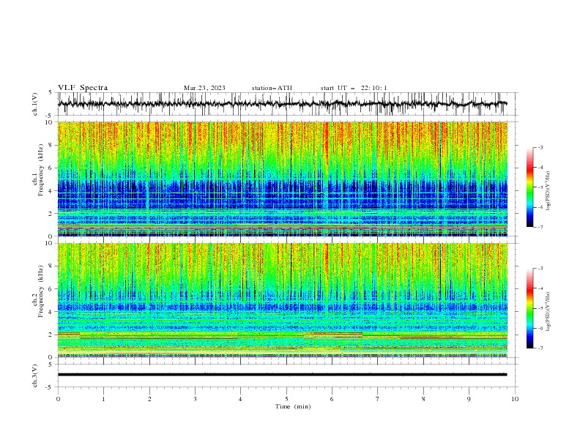The width and height of the screenshot is (580, 448).
Task: Click the 'VLF Spectra' title text
Action: click(x=83, y=88)
